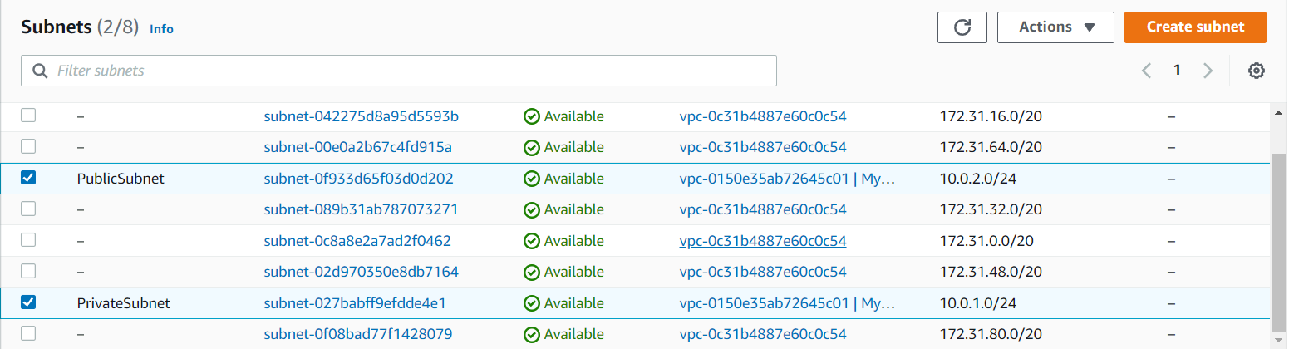This screenshot has height=349, width=1289.
Task: Click the 172.31.48.0/20 CIDR cell
Action: [991, 272]
